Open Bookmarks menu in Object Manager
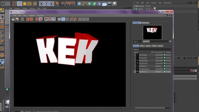The width and height of the screenshot is (199, 112). (x=168, y=3)
